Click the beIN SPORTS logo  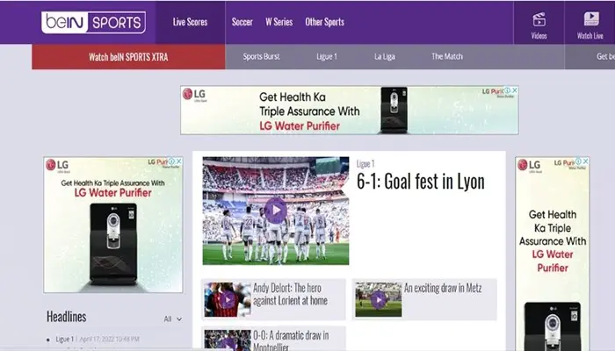pos(93,22)
